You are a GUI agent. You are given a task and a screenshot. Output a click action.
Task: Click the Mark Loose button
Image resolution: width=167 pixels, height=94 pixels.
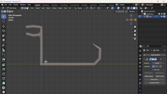point(149,76)
